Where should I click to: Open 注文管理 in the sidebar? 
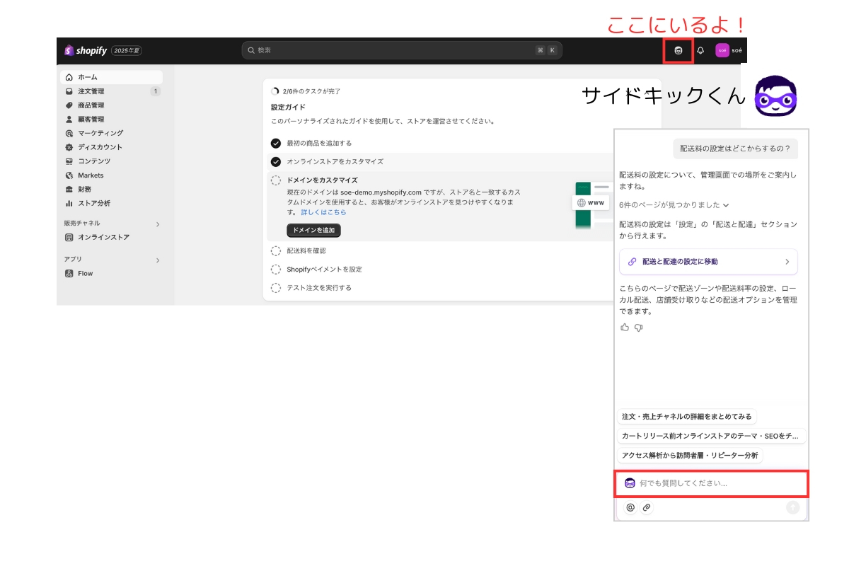[x=112, y=91]
